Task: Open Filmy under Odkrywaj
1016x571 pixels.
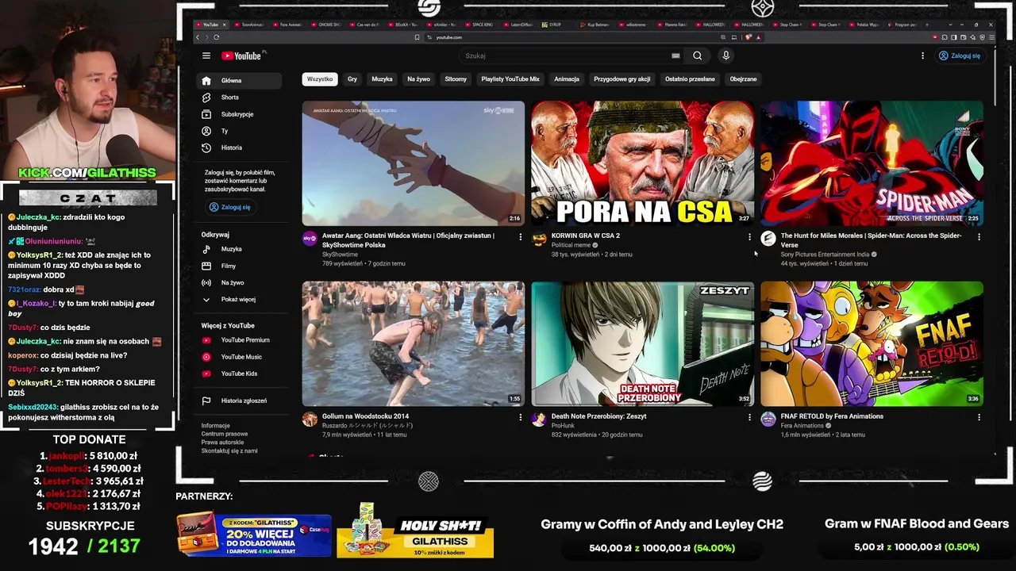Action: pyautogui.click(x=239, y=266)
